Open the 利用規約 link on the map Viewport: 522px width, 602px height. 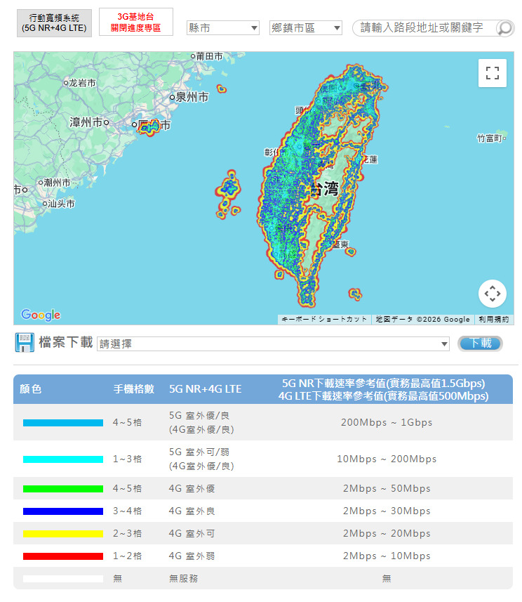click(x=494, y=320)
